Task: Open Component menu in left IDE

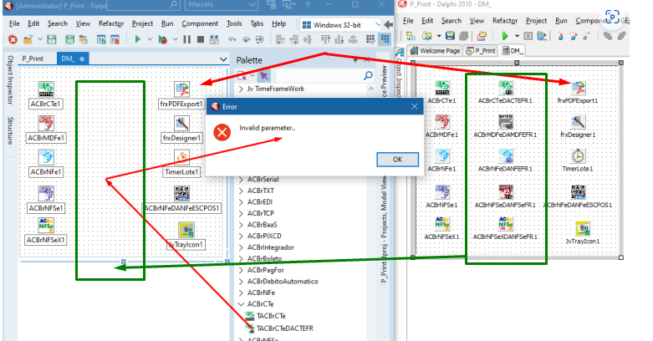Action: click(200, 23)
